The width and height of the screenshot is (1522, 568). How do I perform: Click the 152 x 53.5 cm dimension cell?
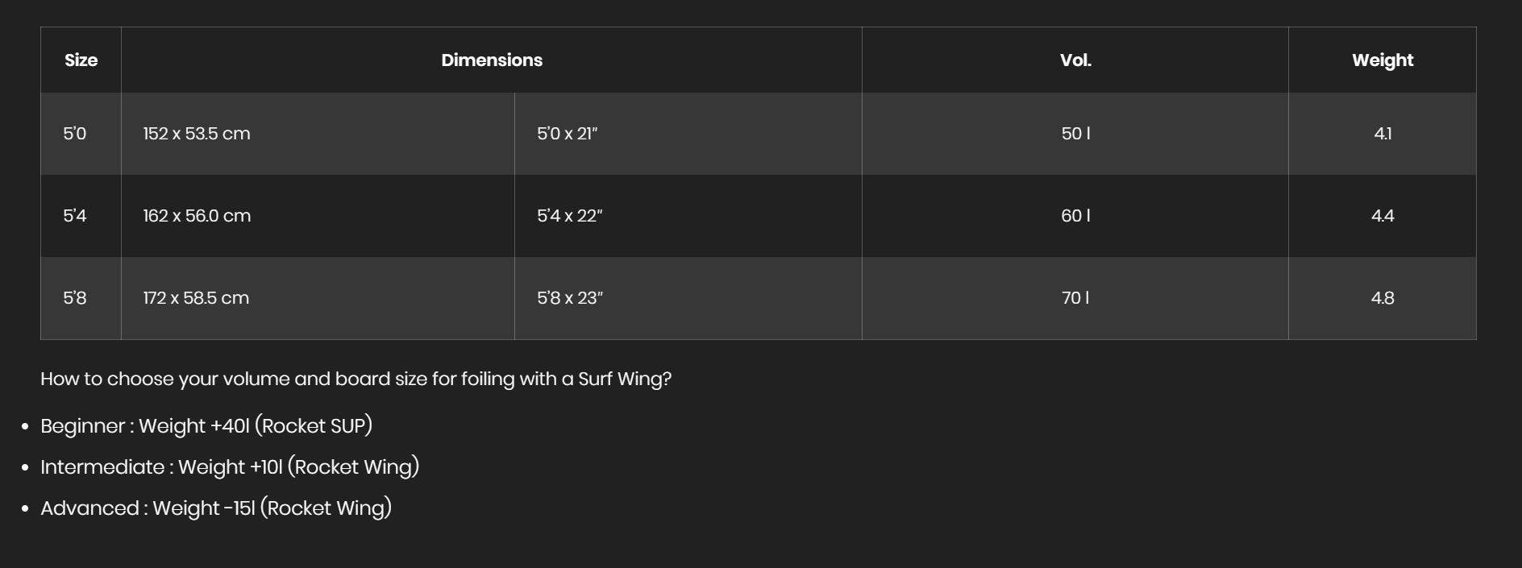pyautogui.click(x=197, y=134)
